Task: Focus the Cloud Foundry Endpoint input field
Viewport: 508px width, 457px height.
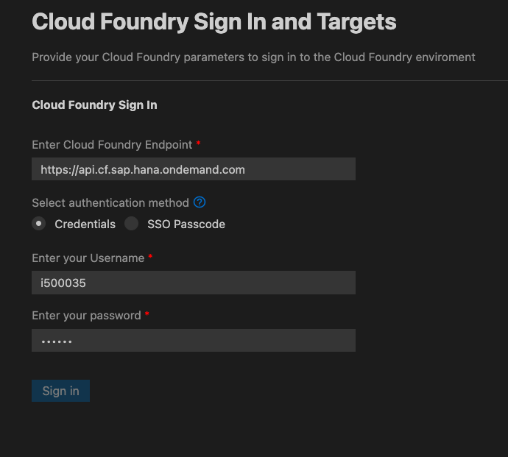Action: pos(194,169)
